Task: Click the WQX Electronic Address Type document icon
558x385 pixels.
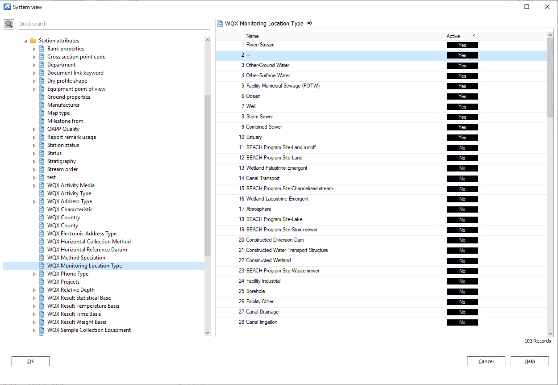Action: tap(42, 234)
